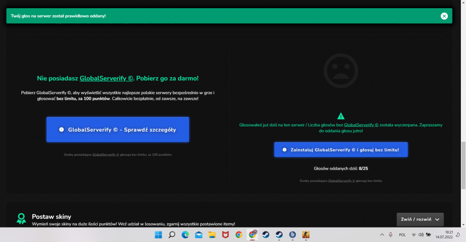Close the green vote confirmation banner
The width and height of the screenshot is (466, 242).
(444, 16)
